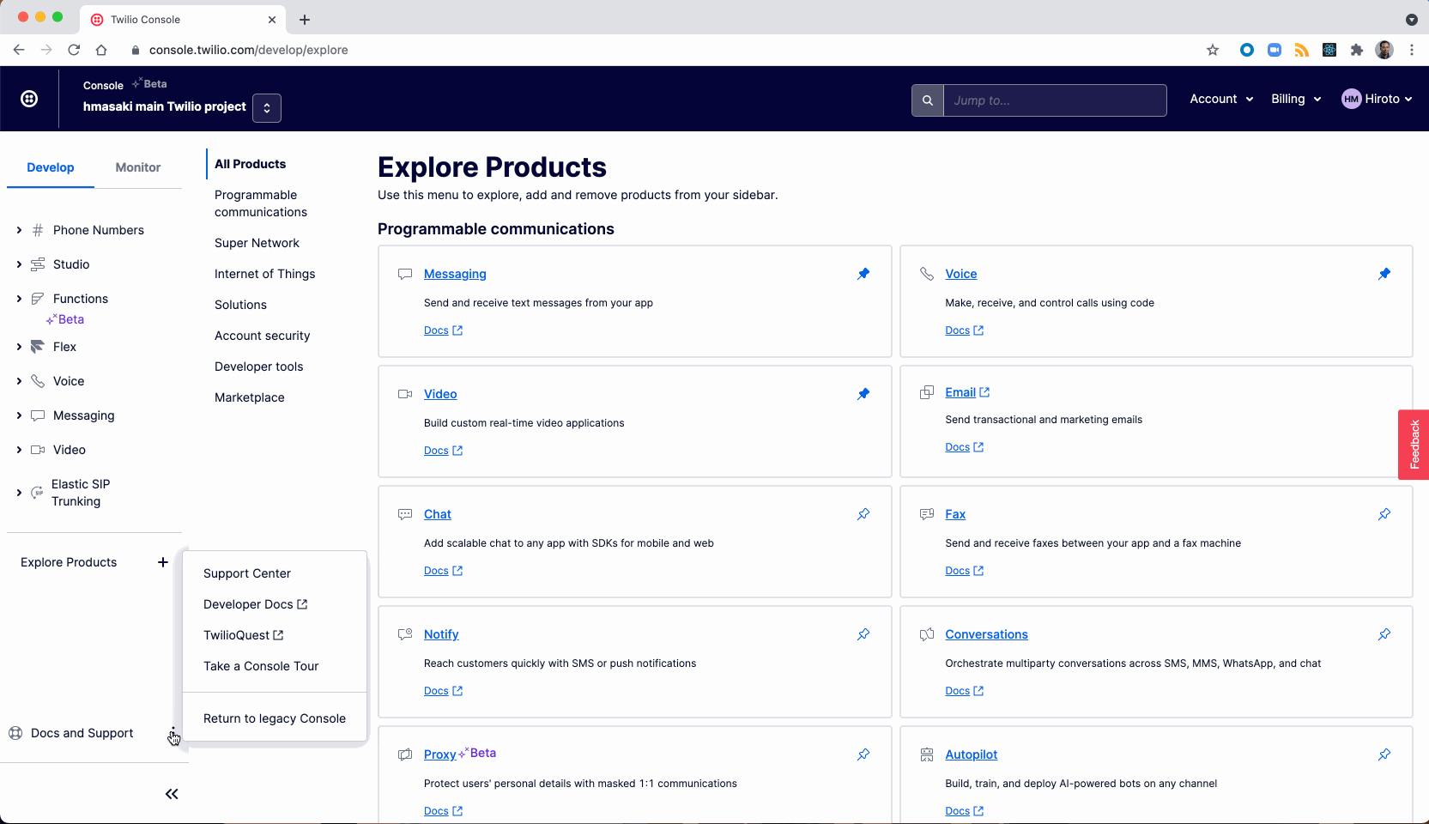The image size is (1429, 824).
Task: Click the browser address bar
Action: coord(661,50)
